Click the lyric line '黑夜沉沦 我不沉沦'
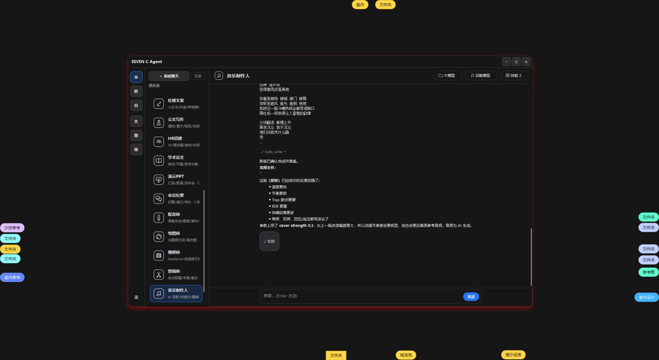Screen dimensions: 659x360 point(275,128)
